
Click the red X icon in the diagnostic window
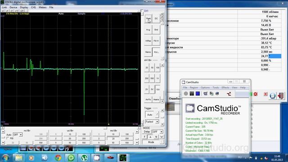coord(256,94)
